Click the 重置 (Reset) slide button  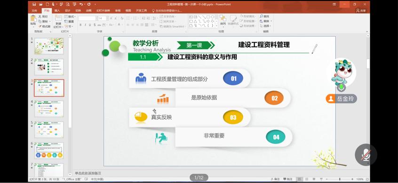point(69,22)
